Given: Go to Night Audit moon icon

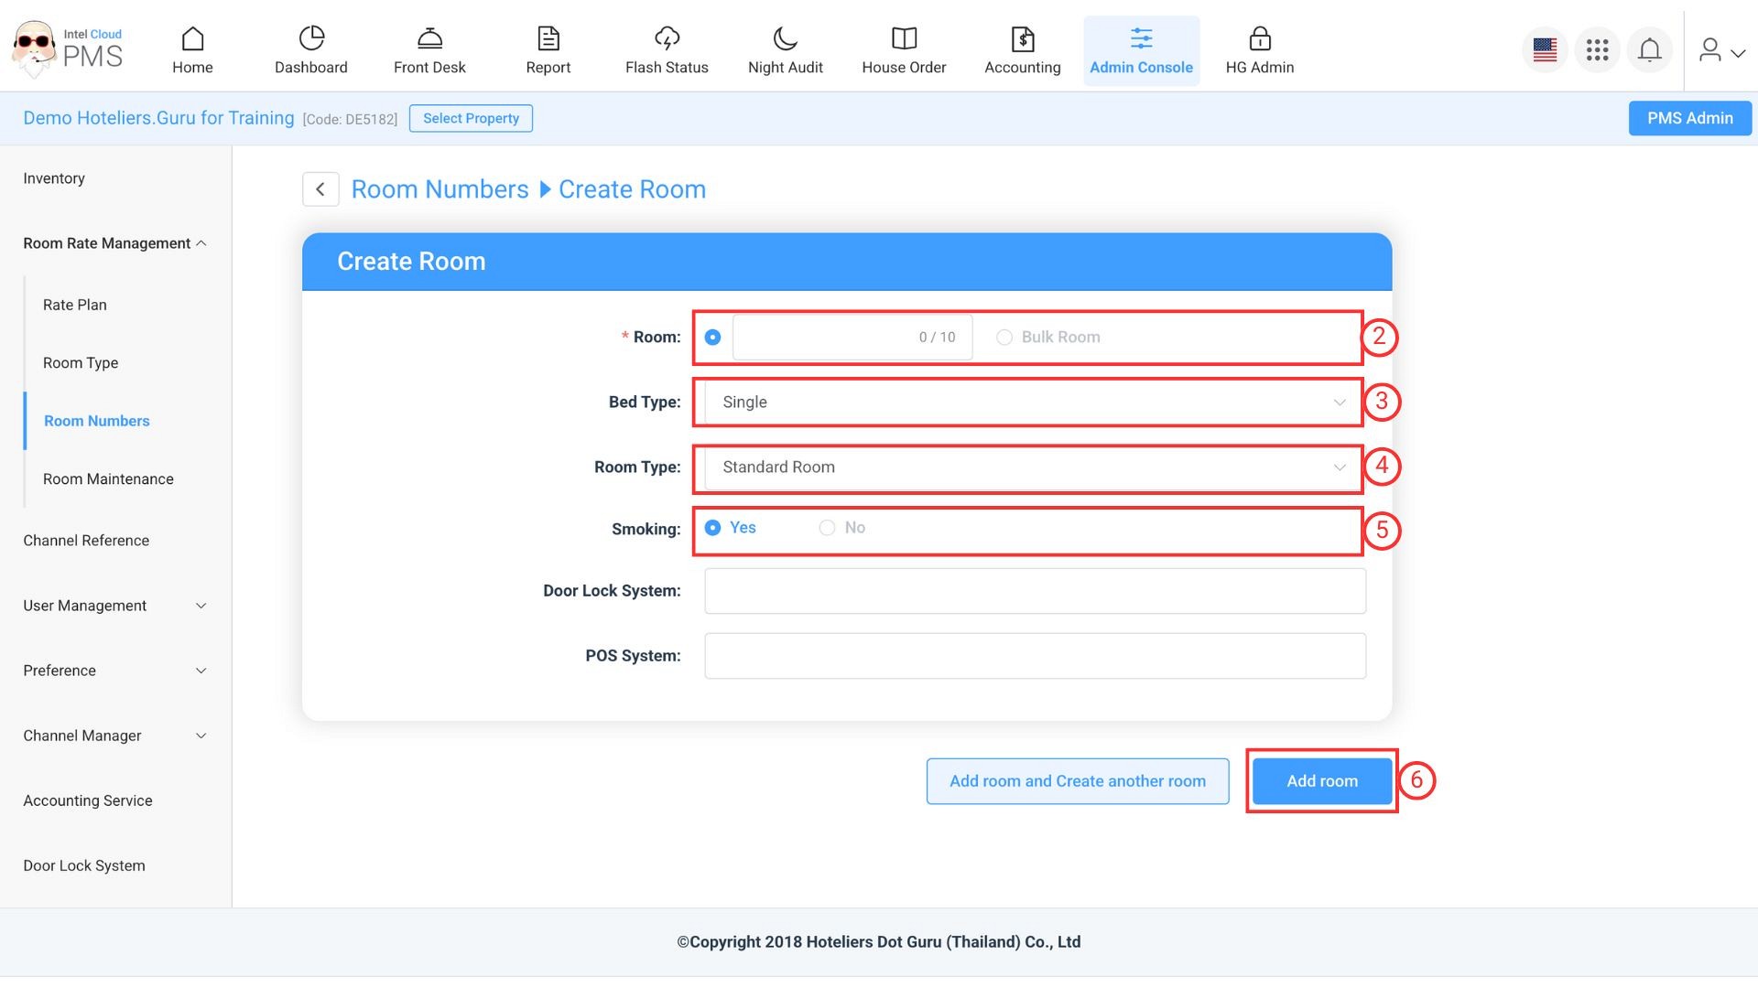Looking at the screenshot, I should click(785, 38).
